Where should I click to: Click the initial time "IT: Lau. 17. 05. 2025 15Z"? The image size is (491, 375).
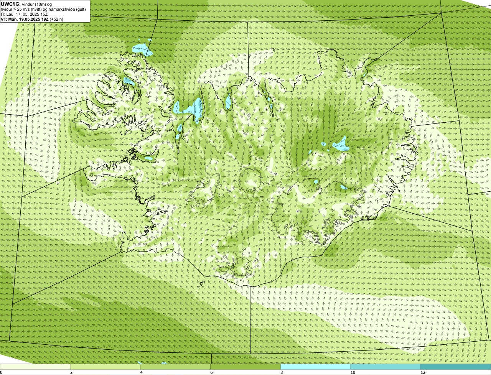pos(24,14)
